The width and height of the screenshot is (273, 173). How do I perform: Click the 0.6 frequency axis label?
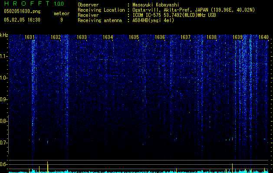[x=3, y=164]
